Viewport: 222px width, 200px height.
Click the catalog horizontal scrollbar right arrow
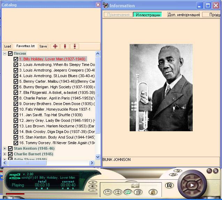pos(92,163)
